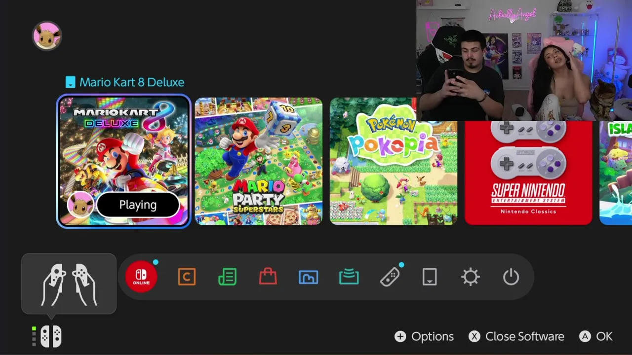The image size is (632, 355).
Task: Open the GameChat icon
Action: coord(187,277)
